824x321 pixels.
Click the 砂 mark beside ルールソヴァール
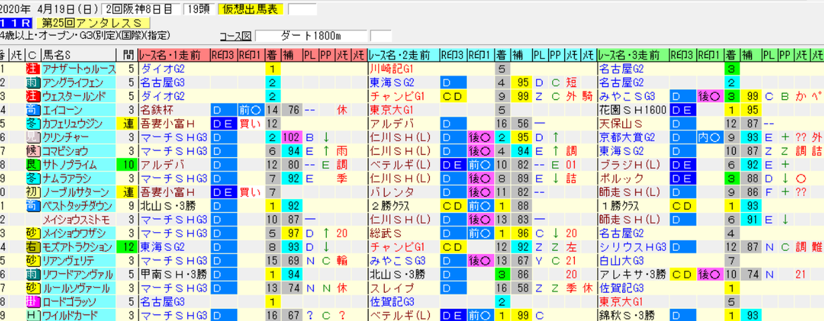31,288
